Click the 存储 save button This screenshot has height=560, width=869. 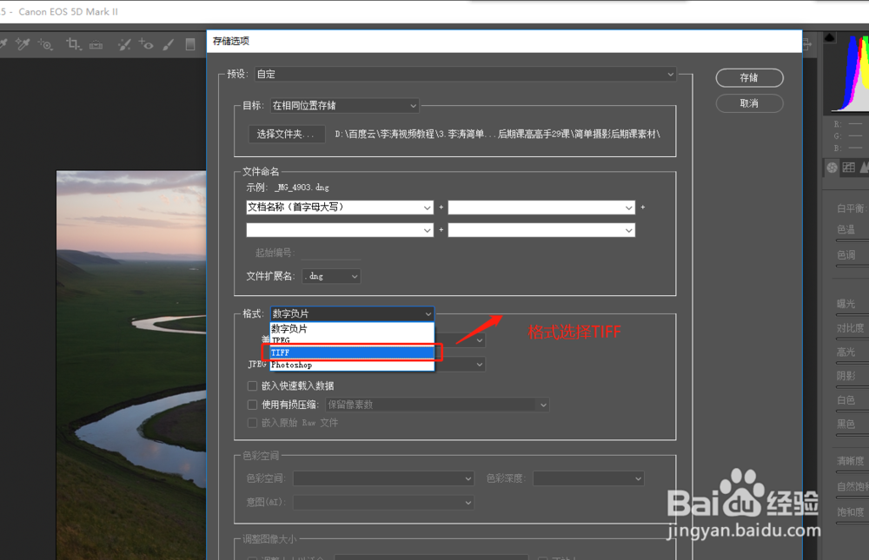(749, 77)
